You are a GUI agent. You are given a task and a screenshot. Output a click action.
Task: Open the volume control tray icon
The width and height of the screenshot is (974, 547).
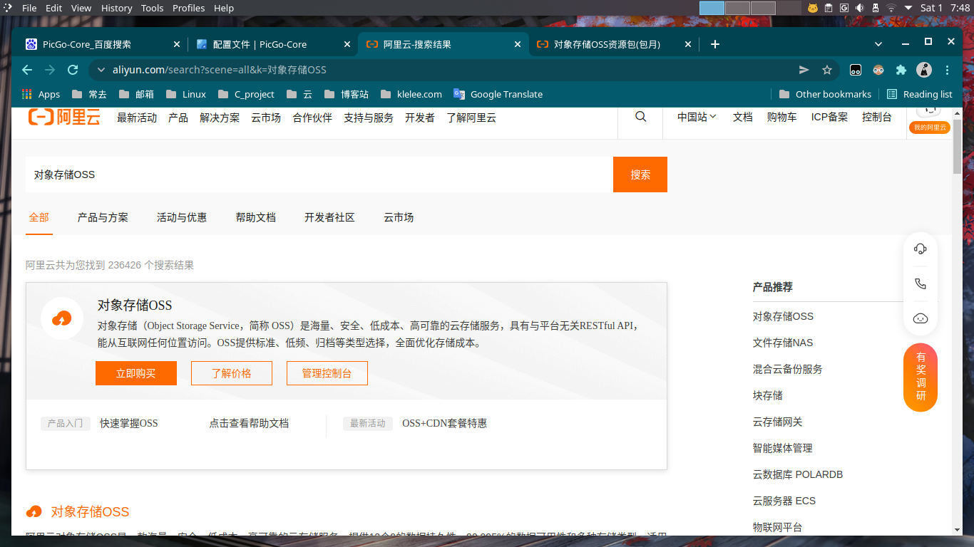860,8
